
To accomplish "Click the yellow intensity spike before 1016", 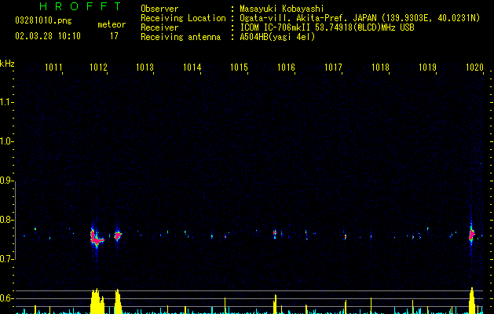I will pos(275,305).
